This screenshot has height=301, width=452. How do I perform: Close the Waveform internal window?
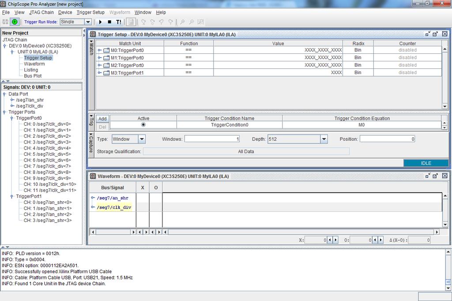click(445, 176)
